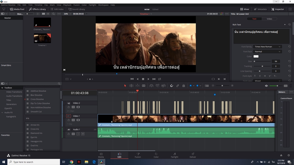Image resolution: width=294 pixels, height=165 pixels.
Task: Solo the Audio 1 track
Action: 78,134
